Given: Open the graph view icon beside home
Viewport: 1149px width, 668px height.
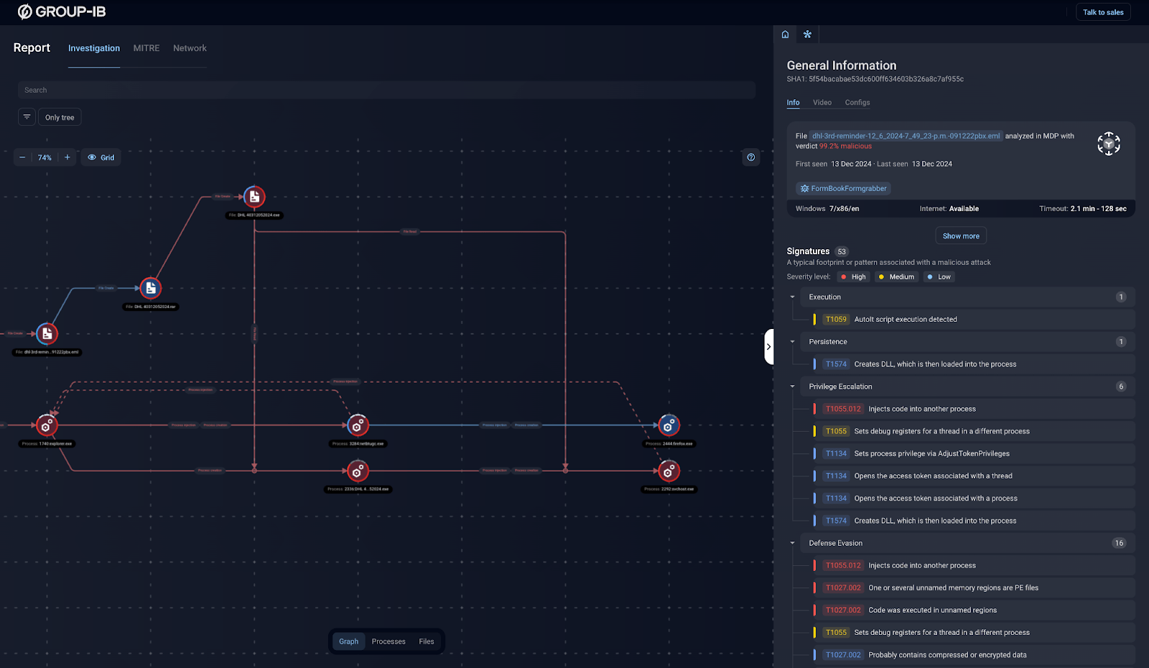Looking at the screenshot, I should coord(807,34).
